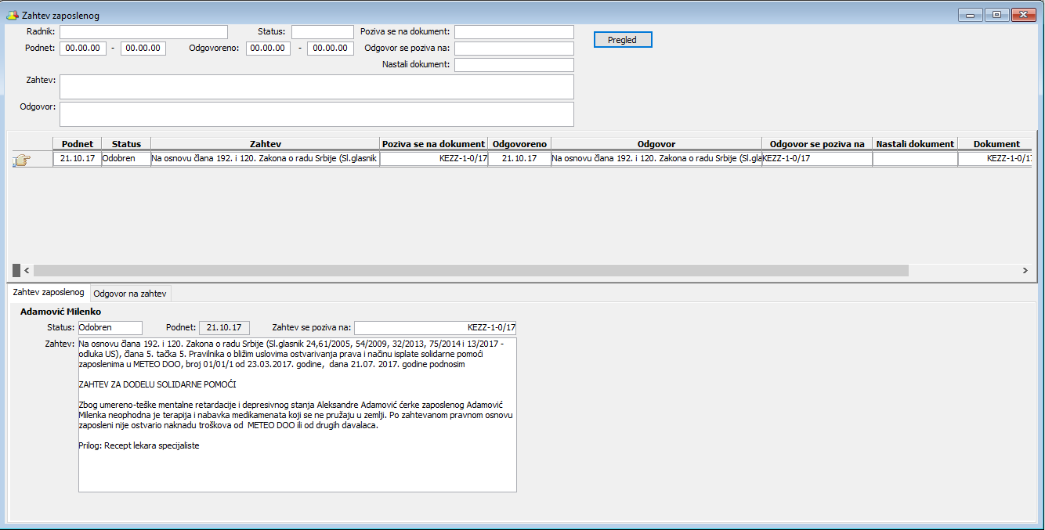This screenshot has height=530, width=1045.
Task: Click the horizontal scrollbar left arrow
Action: [27, 270]
